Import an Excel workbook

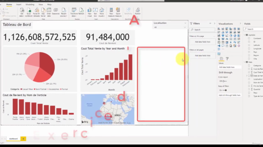click(29, 12)
